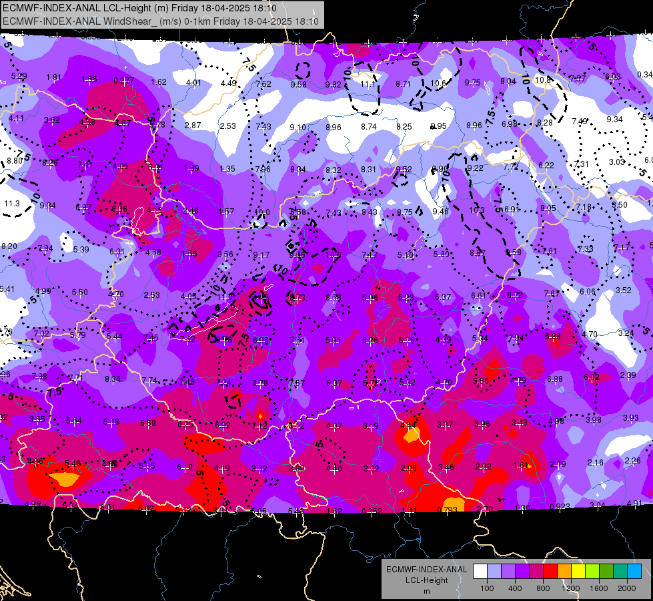The image size is (653, 601).
Task: Click the magenta legend swatch
Action: click(x=536, y=571)
